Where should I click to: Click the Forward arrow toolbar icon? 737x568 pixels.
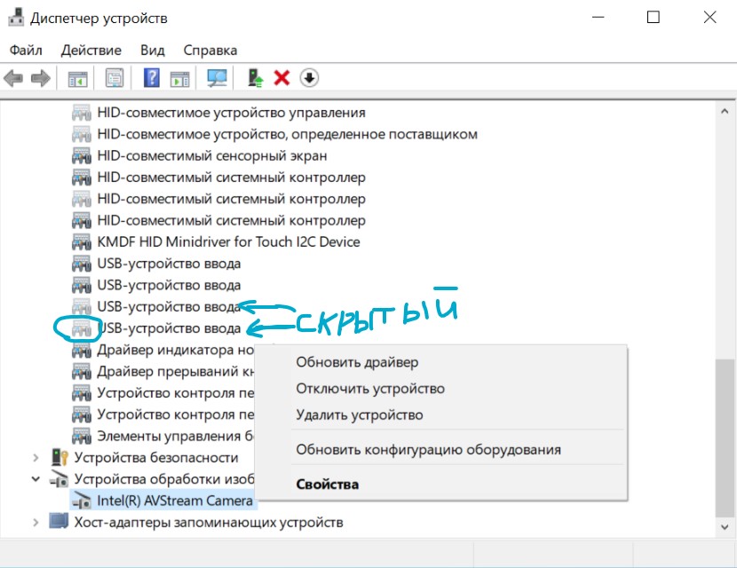click(x=41, y=78)
